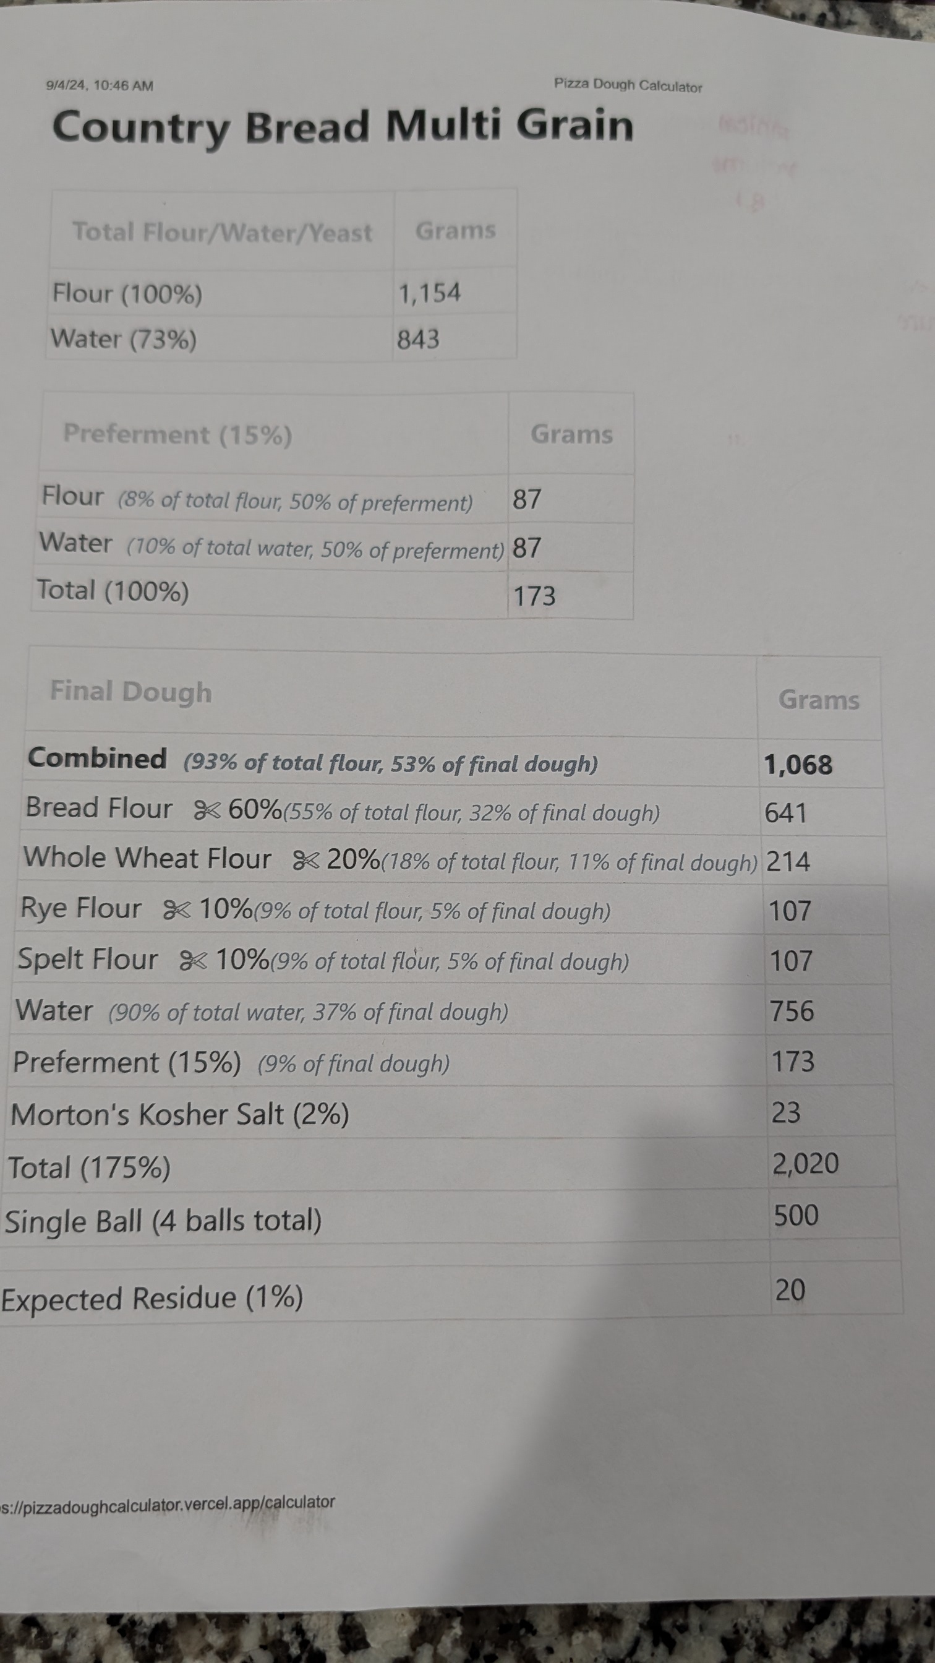This screenshot has height=1663, width=935.
Task: Click the Total (175%) value 2,020
Action: (x=805, y=1163)
